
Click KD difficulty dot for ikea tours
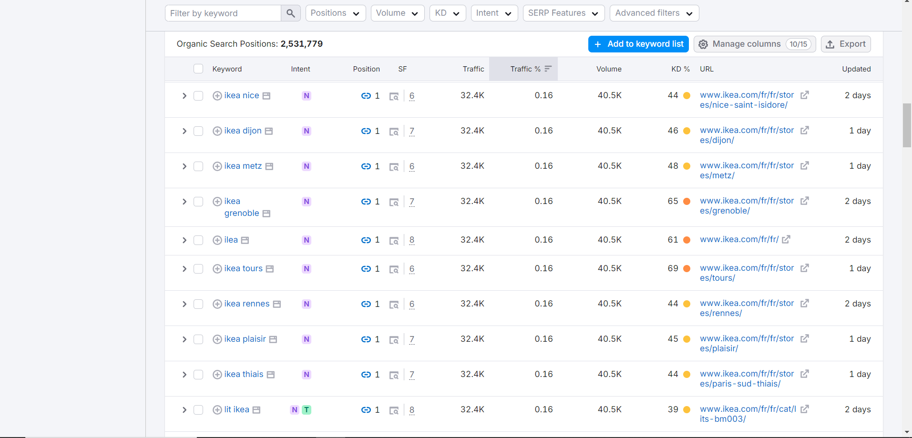click(x=687, y=269)
